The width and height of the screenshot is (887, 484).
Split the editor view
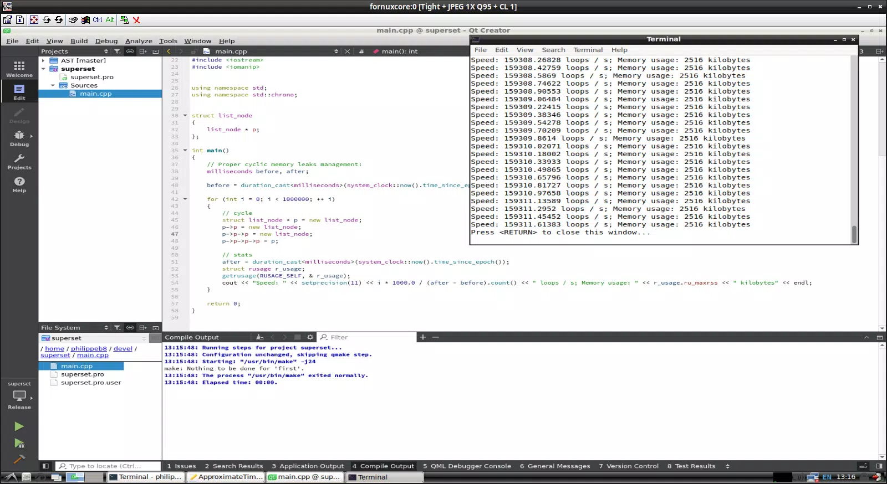click(880, 52)
